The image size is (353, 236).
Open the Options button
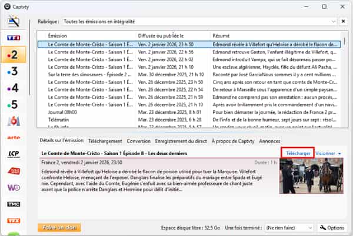332,227
